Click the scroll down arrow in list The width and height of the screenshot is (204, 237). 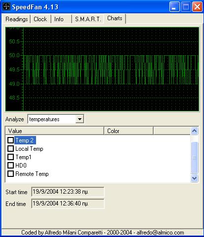(x=195, y=178)
